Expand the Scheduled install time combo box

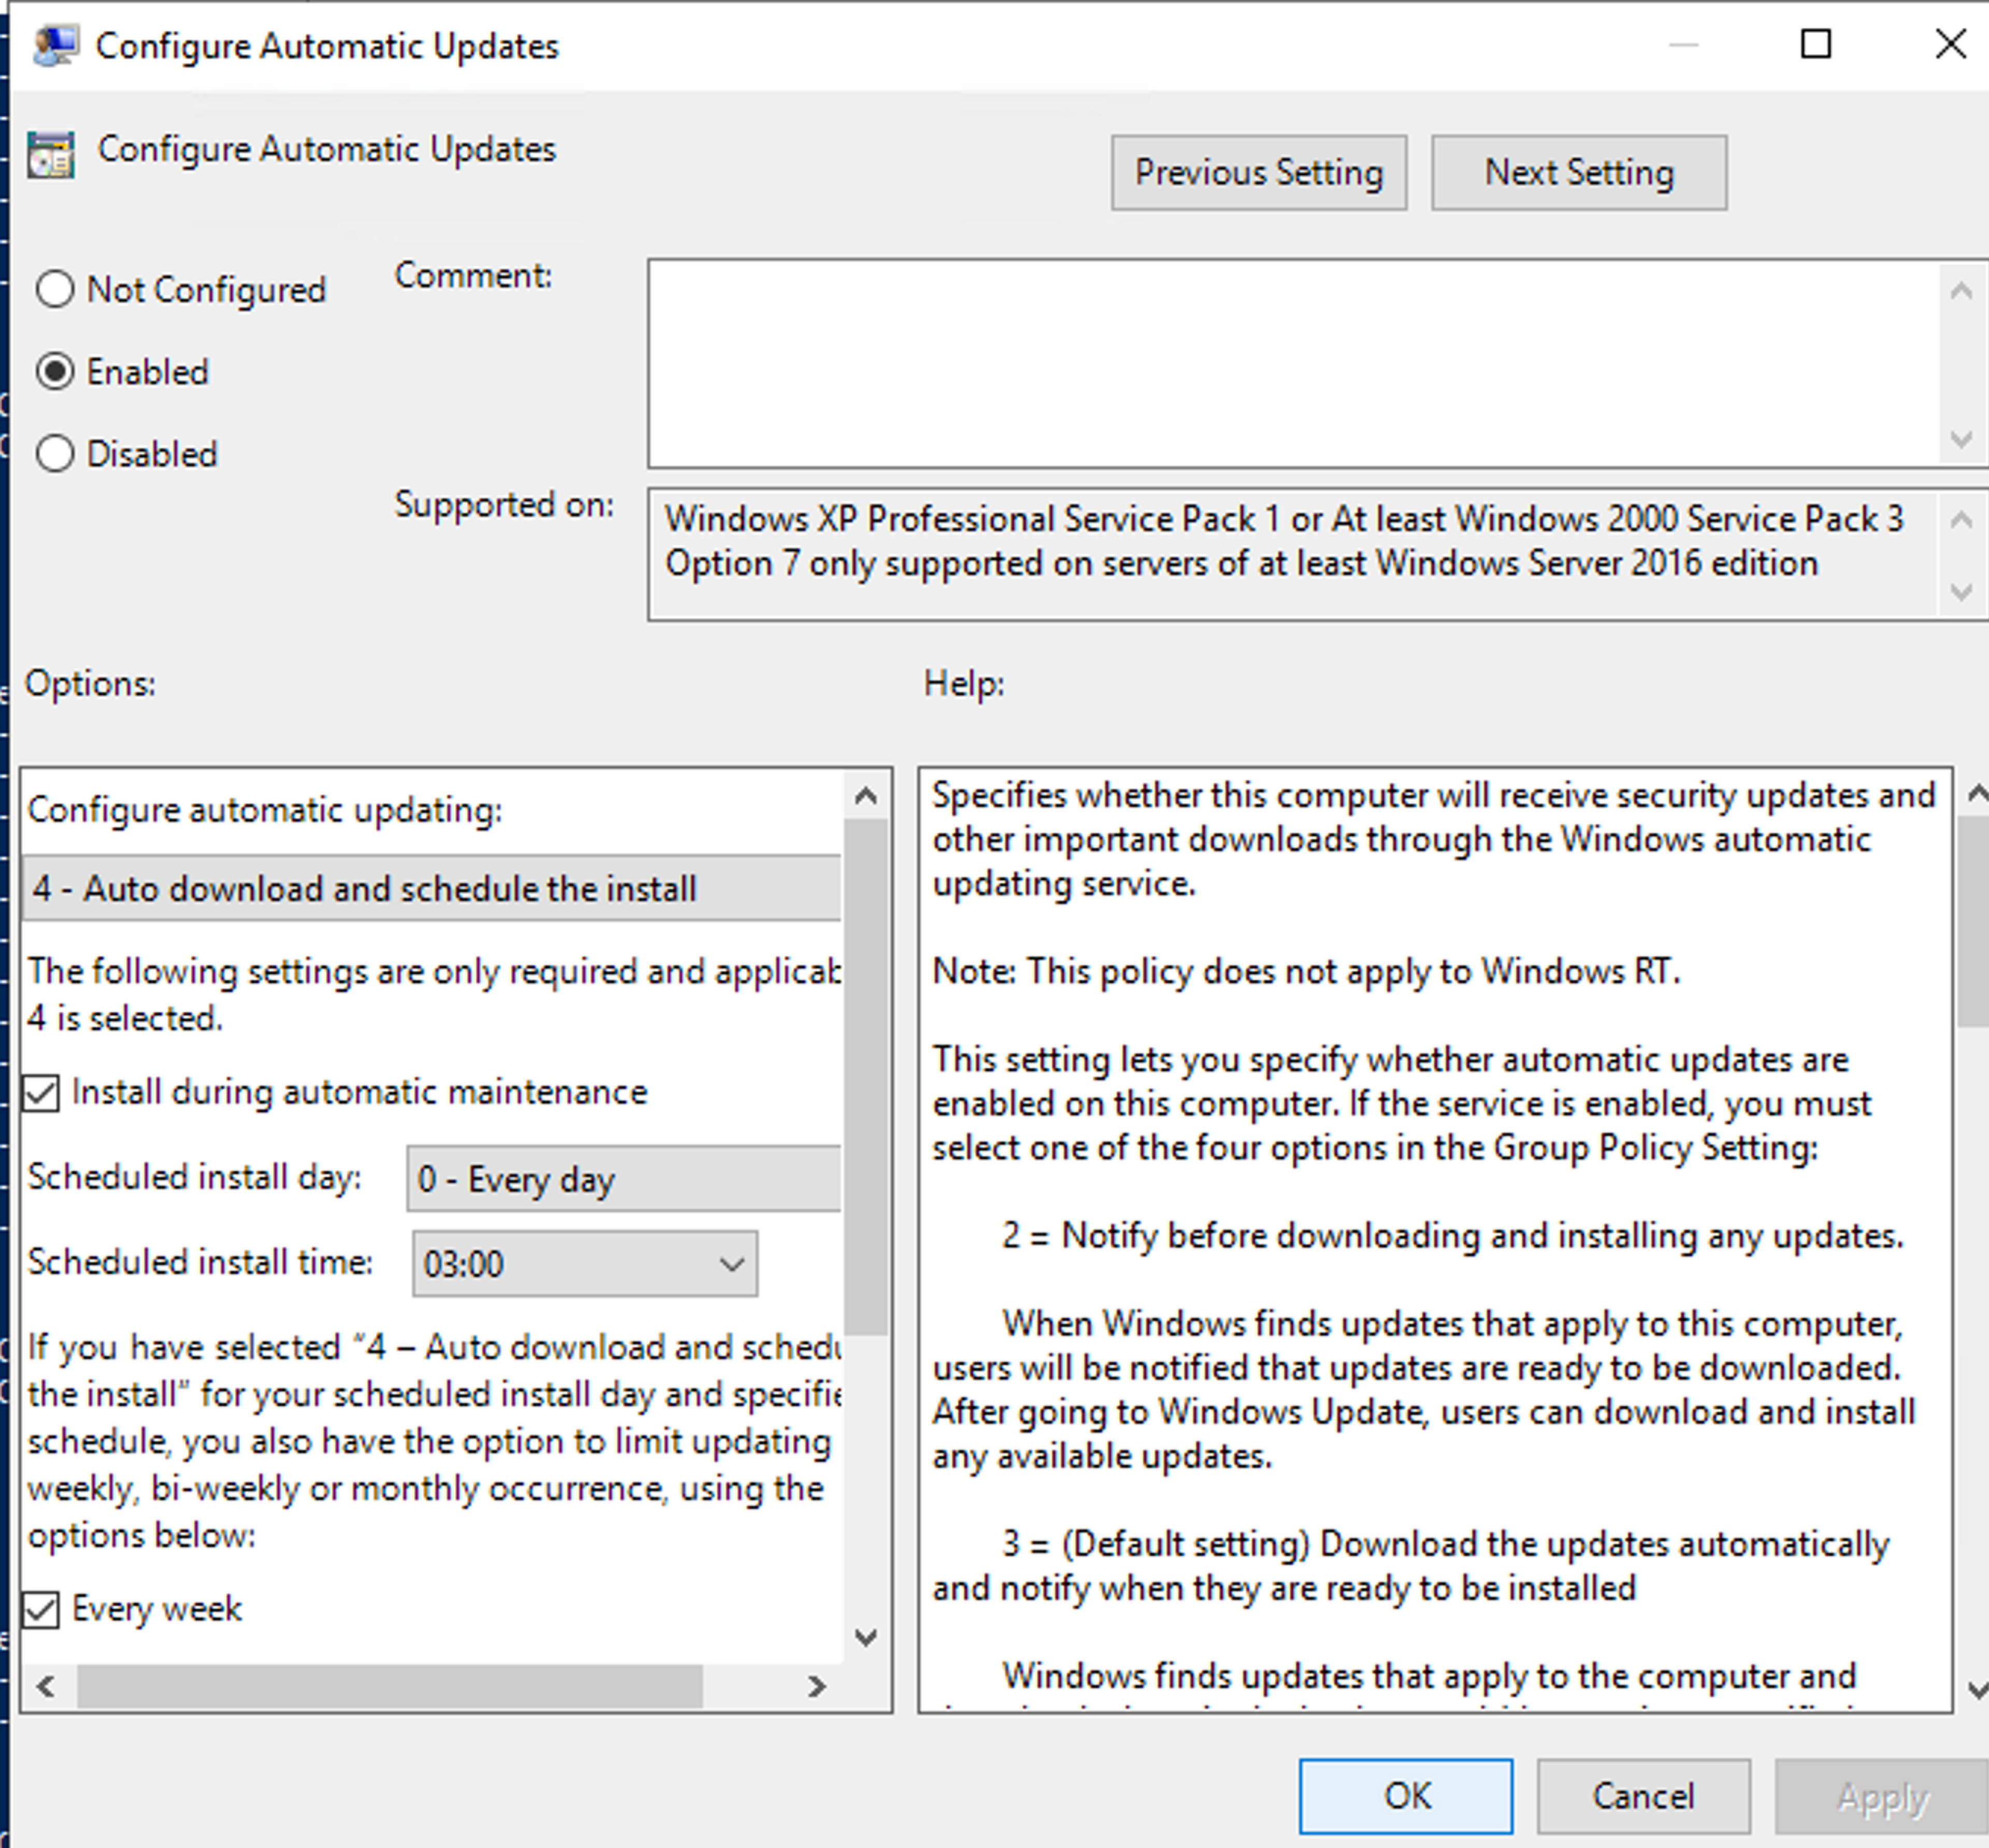pyautogui.click(x=731, y=1264)
